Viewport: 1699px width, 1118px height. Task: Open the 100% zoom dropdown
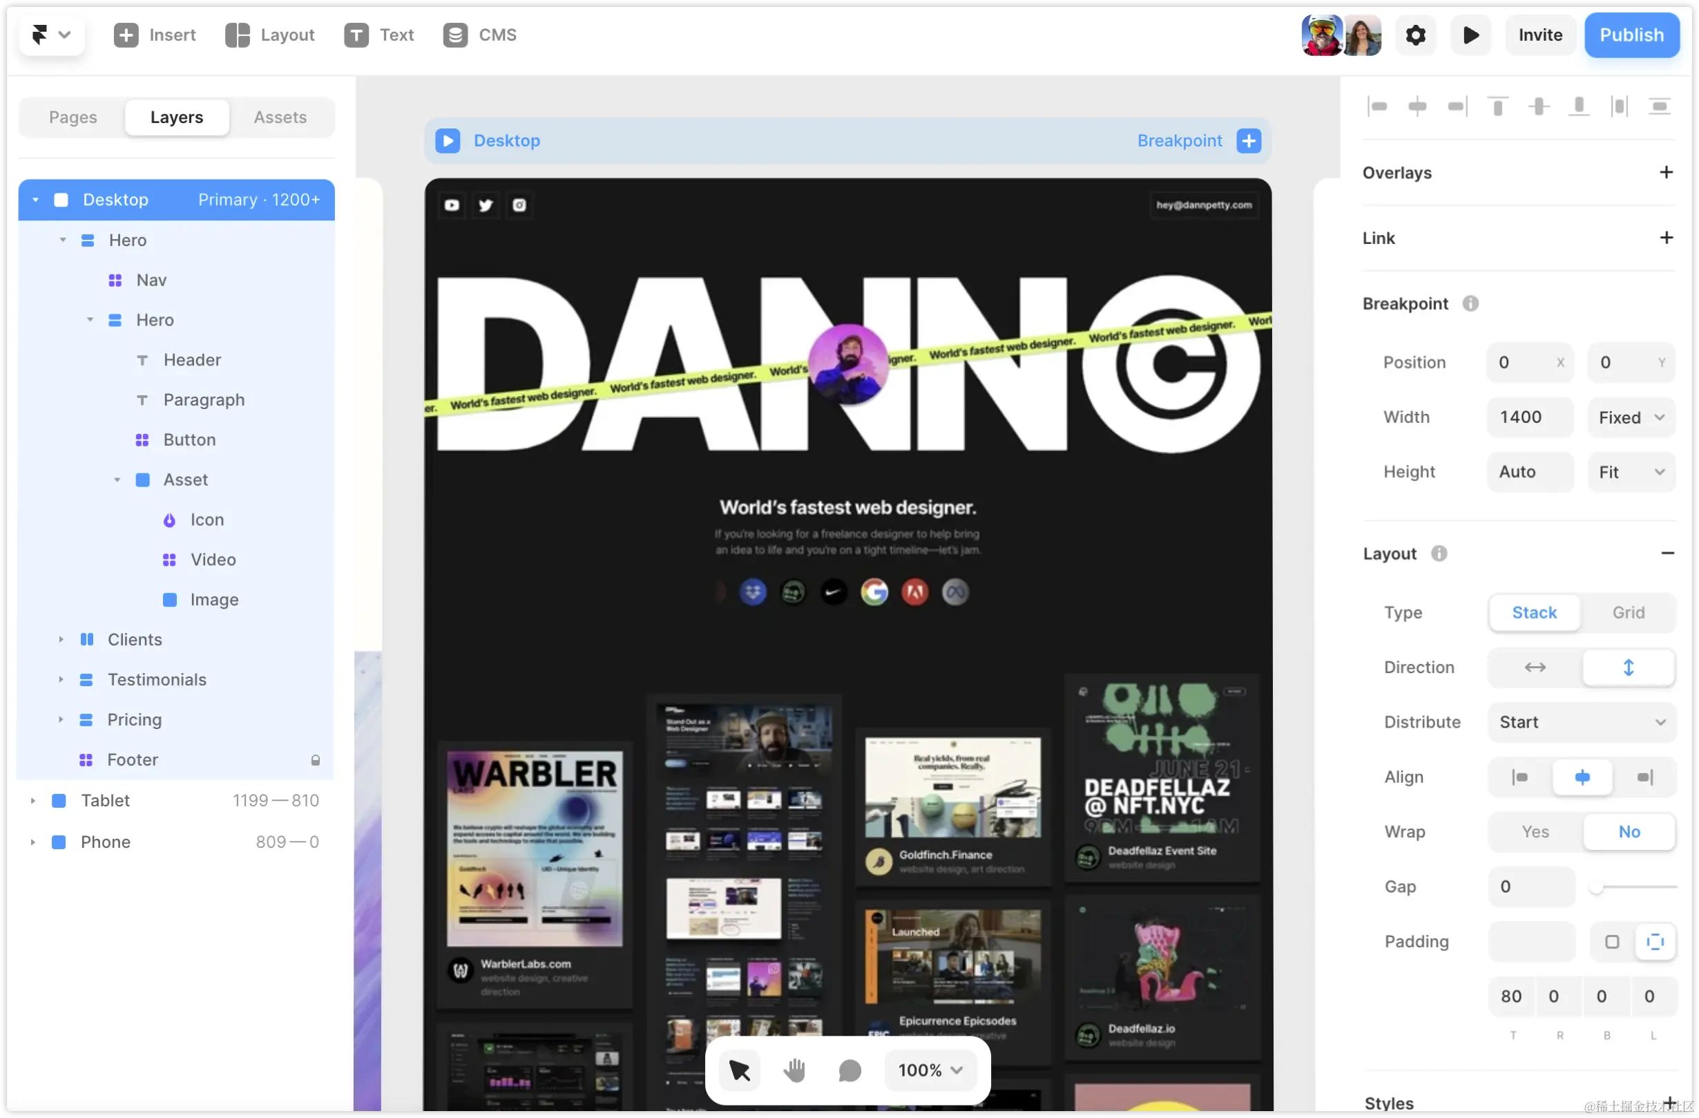pyautogui.click(x=930, y=1070)
